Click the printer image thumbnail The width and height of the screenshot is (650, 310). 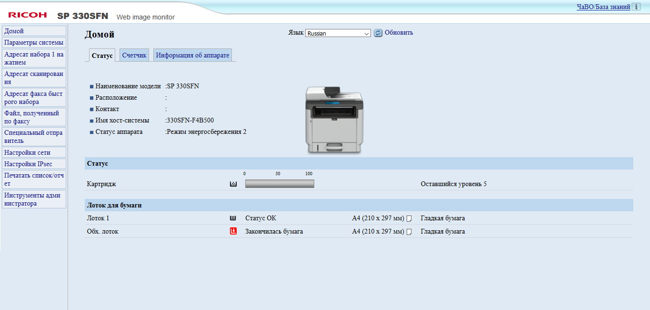click(334, 120)
